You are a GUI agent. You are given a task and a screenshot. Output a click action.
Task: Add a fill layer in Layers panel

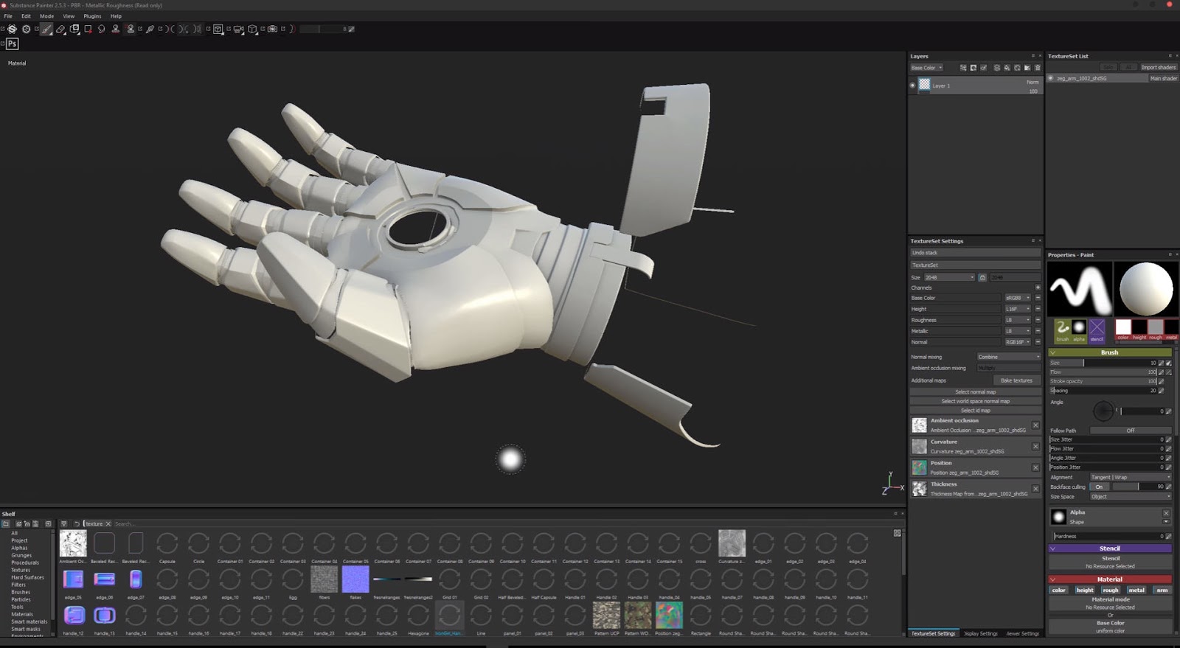click(x=1007, y=68)
